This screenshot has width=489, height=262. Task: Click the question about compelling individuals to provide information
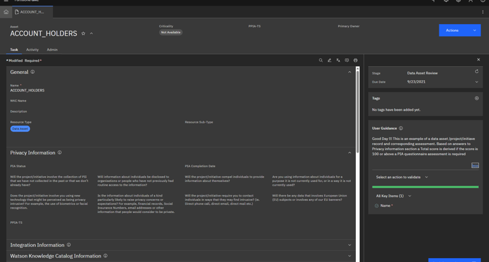point(225,179)
